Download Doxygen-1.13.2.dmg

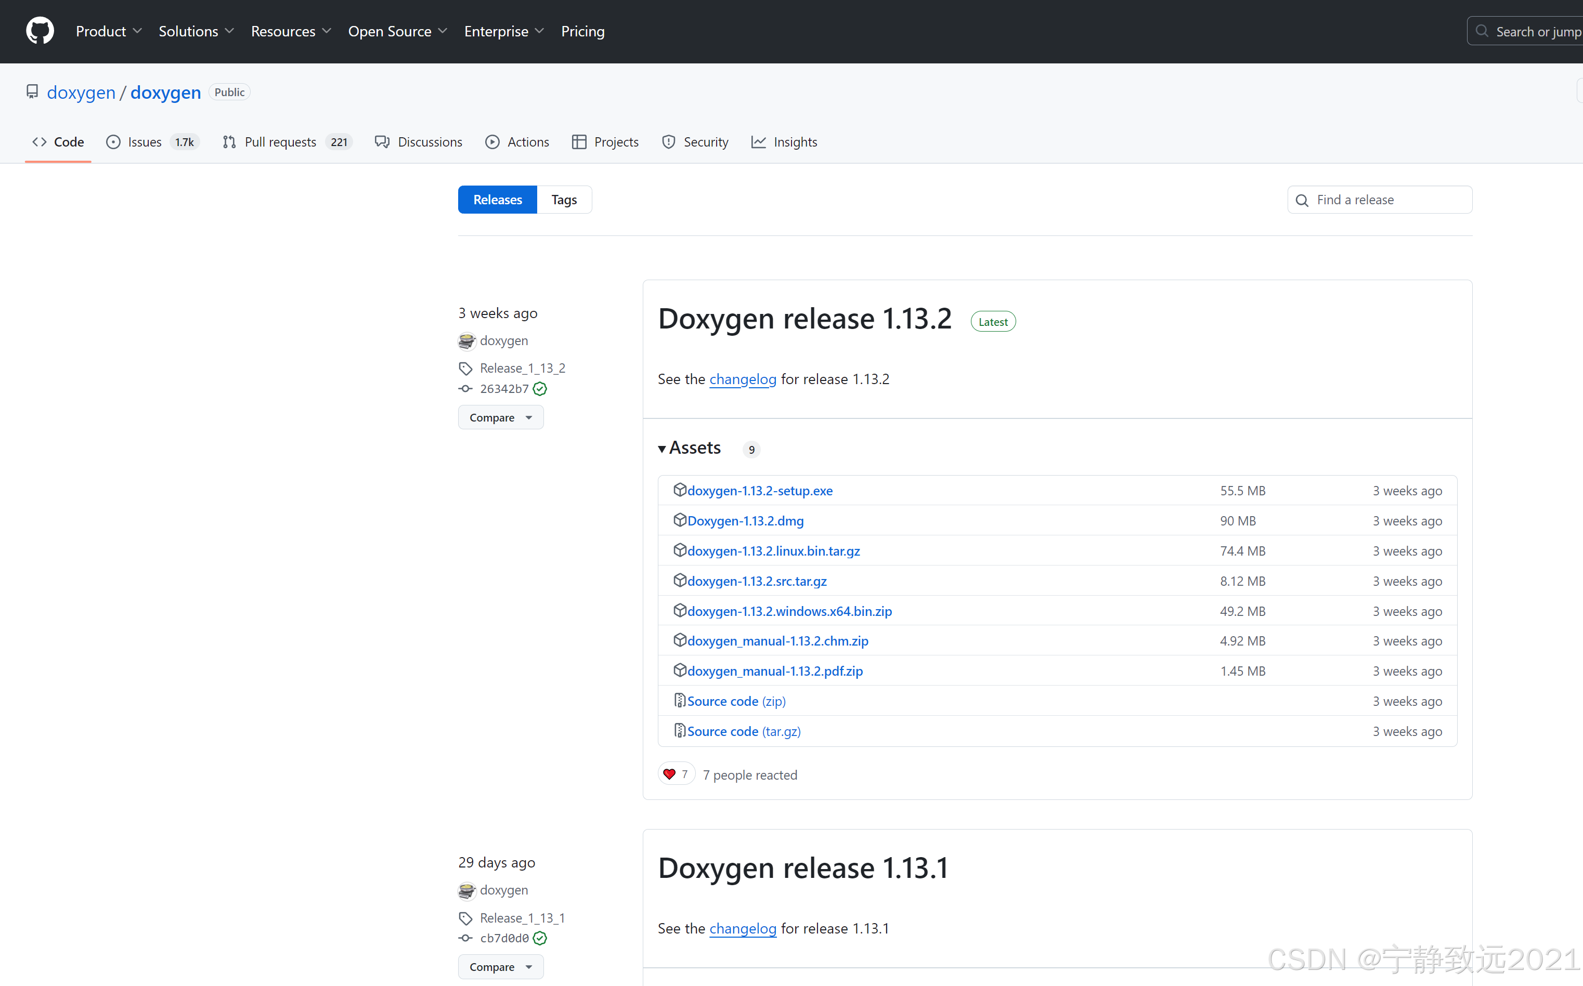746,520
